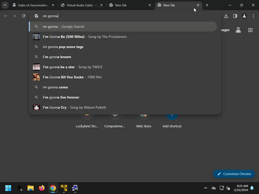
Task: Open the Google apps grid icon
Action: 250,30
